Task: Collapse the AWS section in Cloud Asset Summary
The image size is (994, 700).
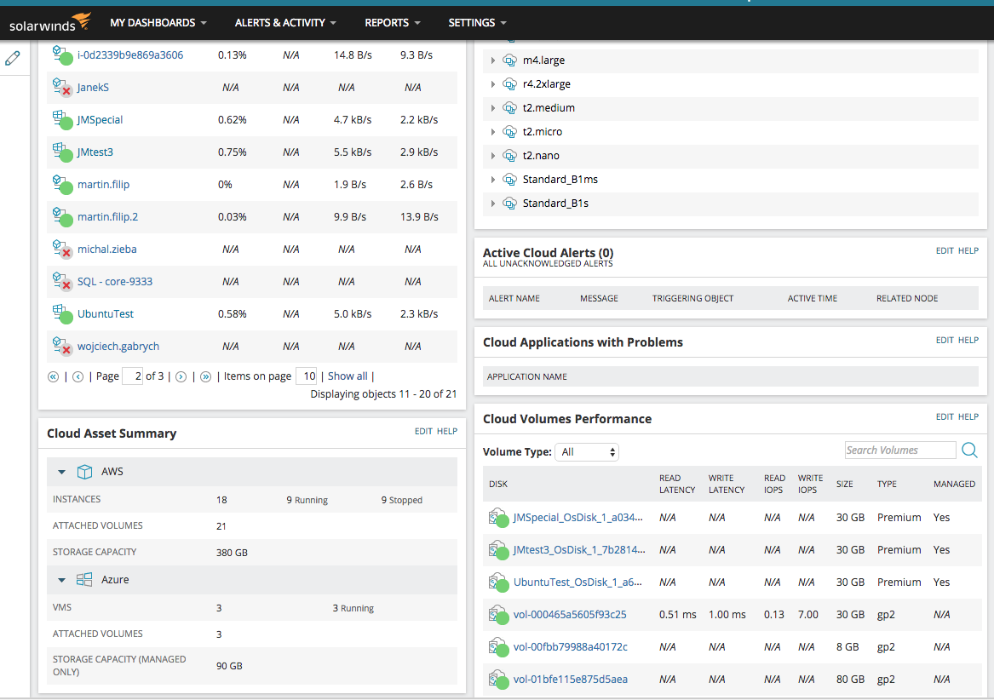Action: 60,471
